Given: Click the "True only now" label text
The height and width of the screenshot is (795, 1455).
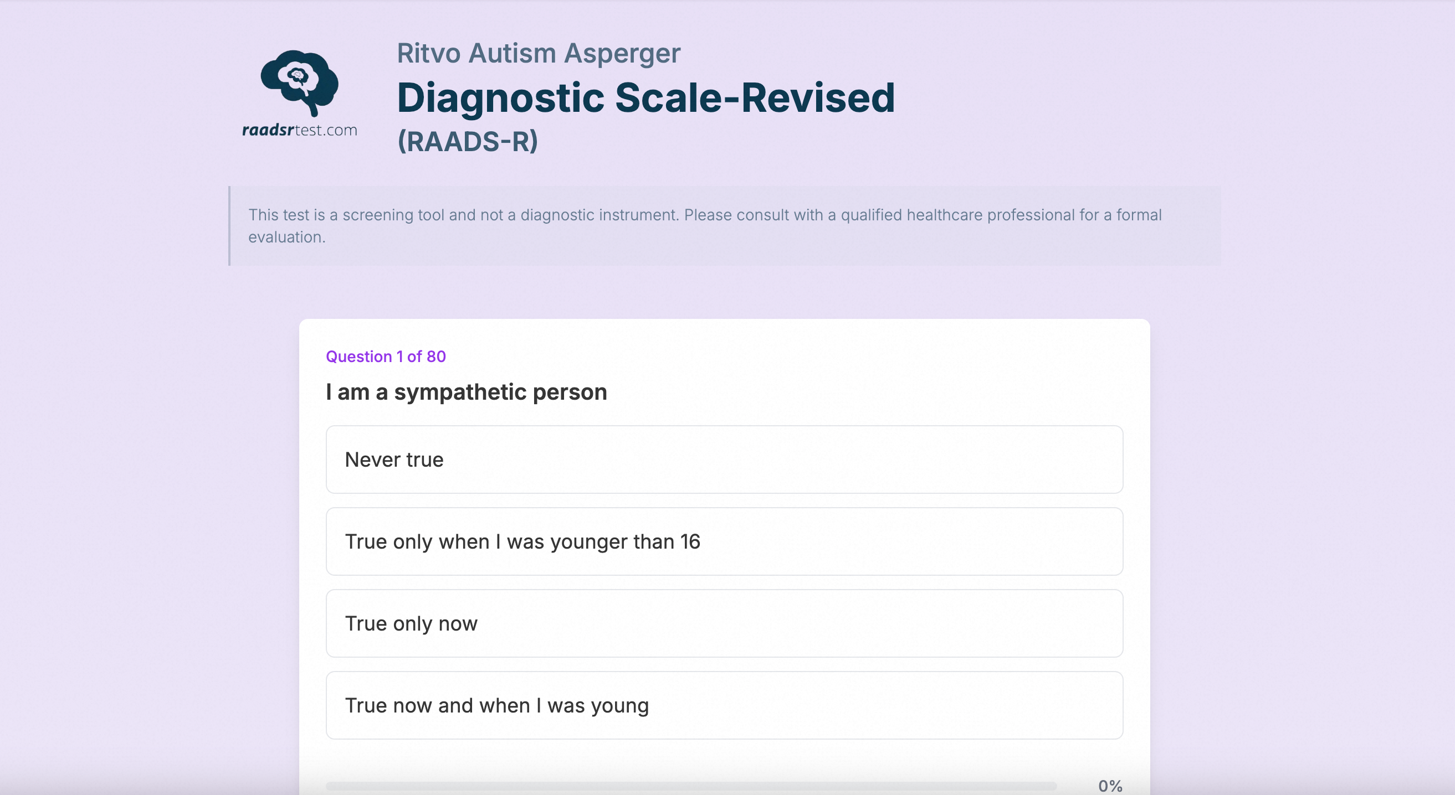Looking at the screenshot, I should pos(411,623).
